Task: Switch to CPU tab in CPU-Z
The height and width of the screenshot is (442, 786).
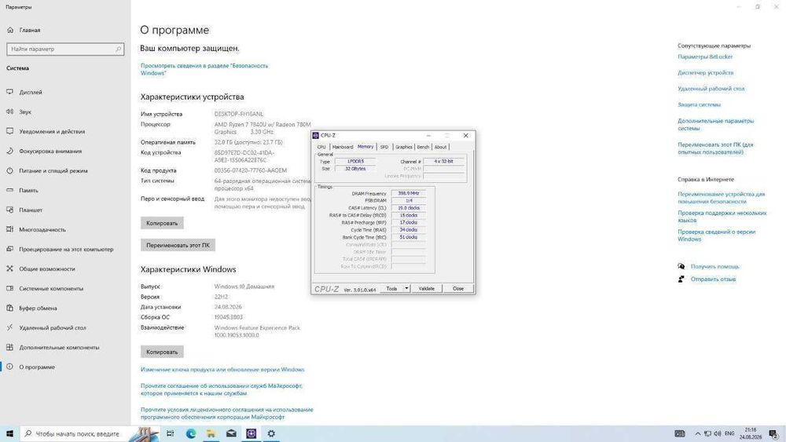Action: point(321,147)
